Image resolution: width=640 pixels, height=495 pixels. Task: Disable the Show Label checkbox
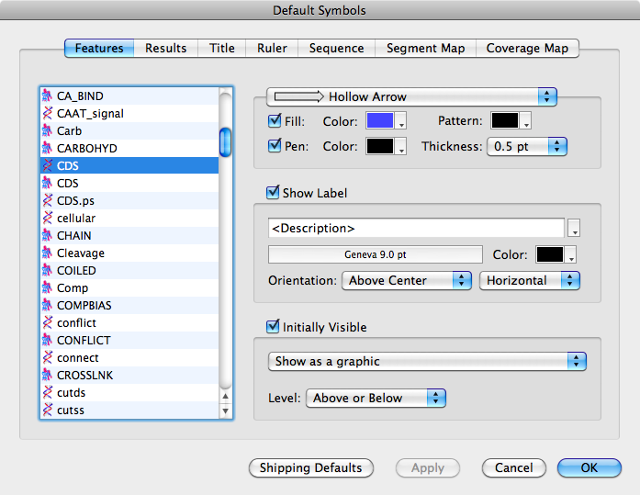coord(273,193)
